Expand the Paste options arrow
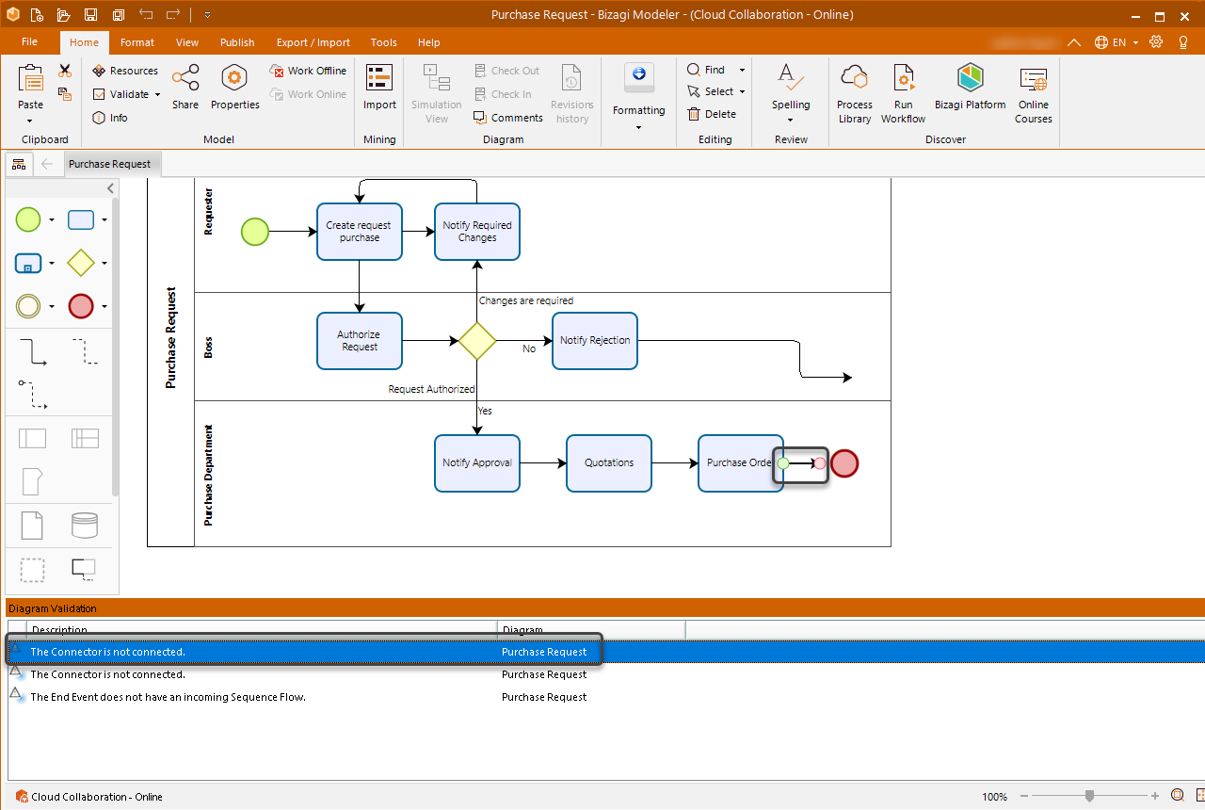Screen dimensions: 1205x810 pyautogui.click(x=30, y=121)
